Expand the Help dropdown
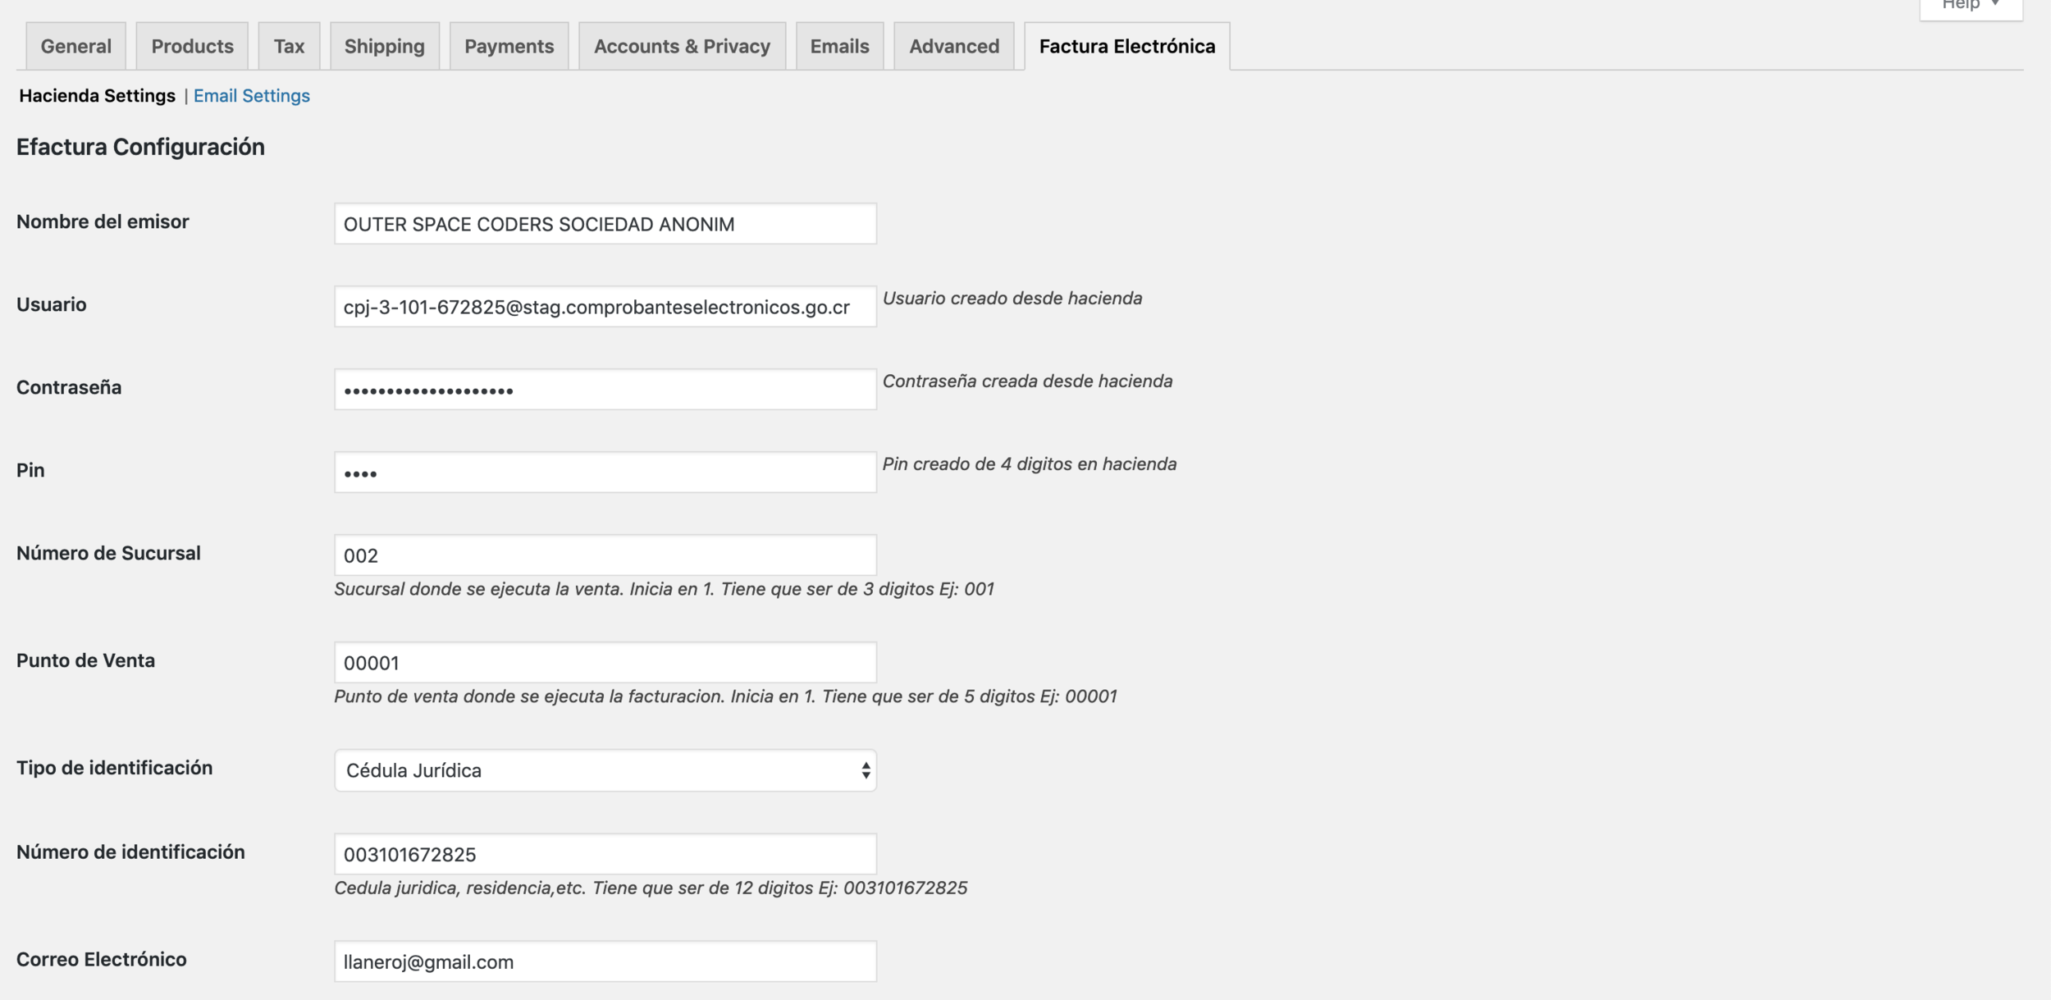 coord(1971,7)
